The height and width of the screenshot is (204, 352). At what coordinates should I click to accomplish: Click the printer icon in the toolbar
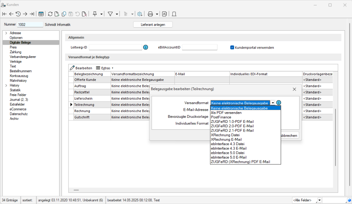pos(150,14)
